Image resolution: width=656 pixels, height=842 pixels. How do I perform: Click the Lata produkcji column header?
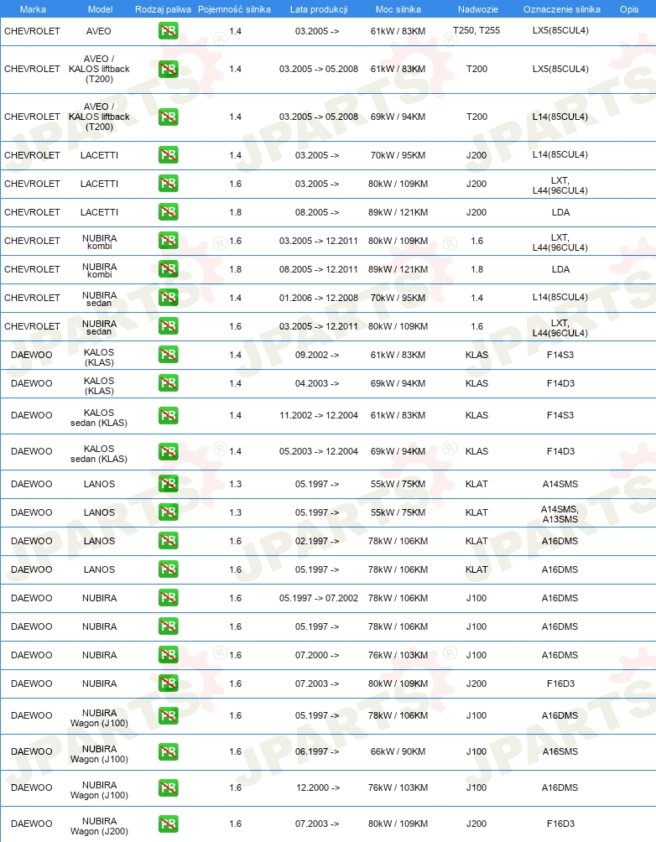(319, 9)
